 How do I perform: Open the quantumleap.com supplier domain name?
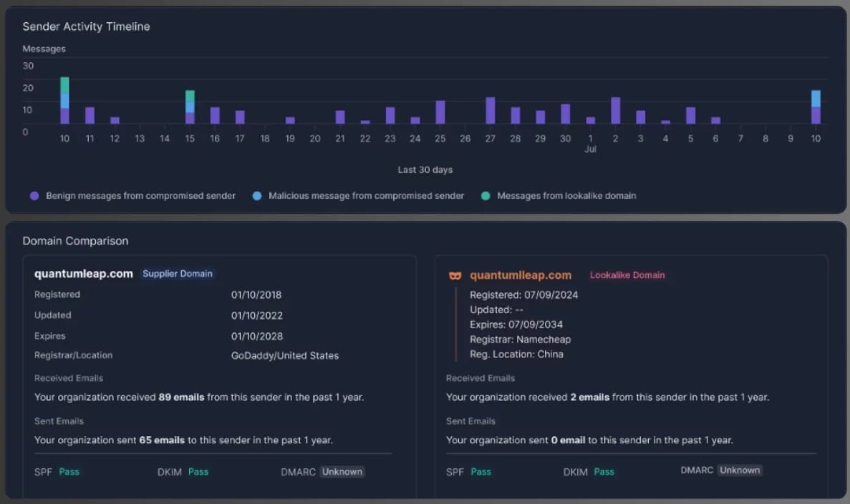click(84, 274)
